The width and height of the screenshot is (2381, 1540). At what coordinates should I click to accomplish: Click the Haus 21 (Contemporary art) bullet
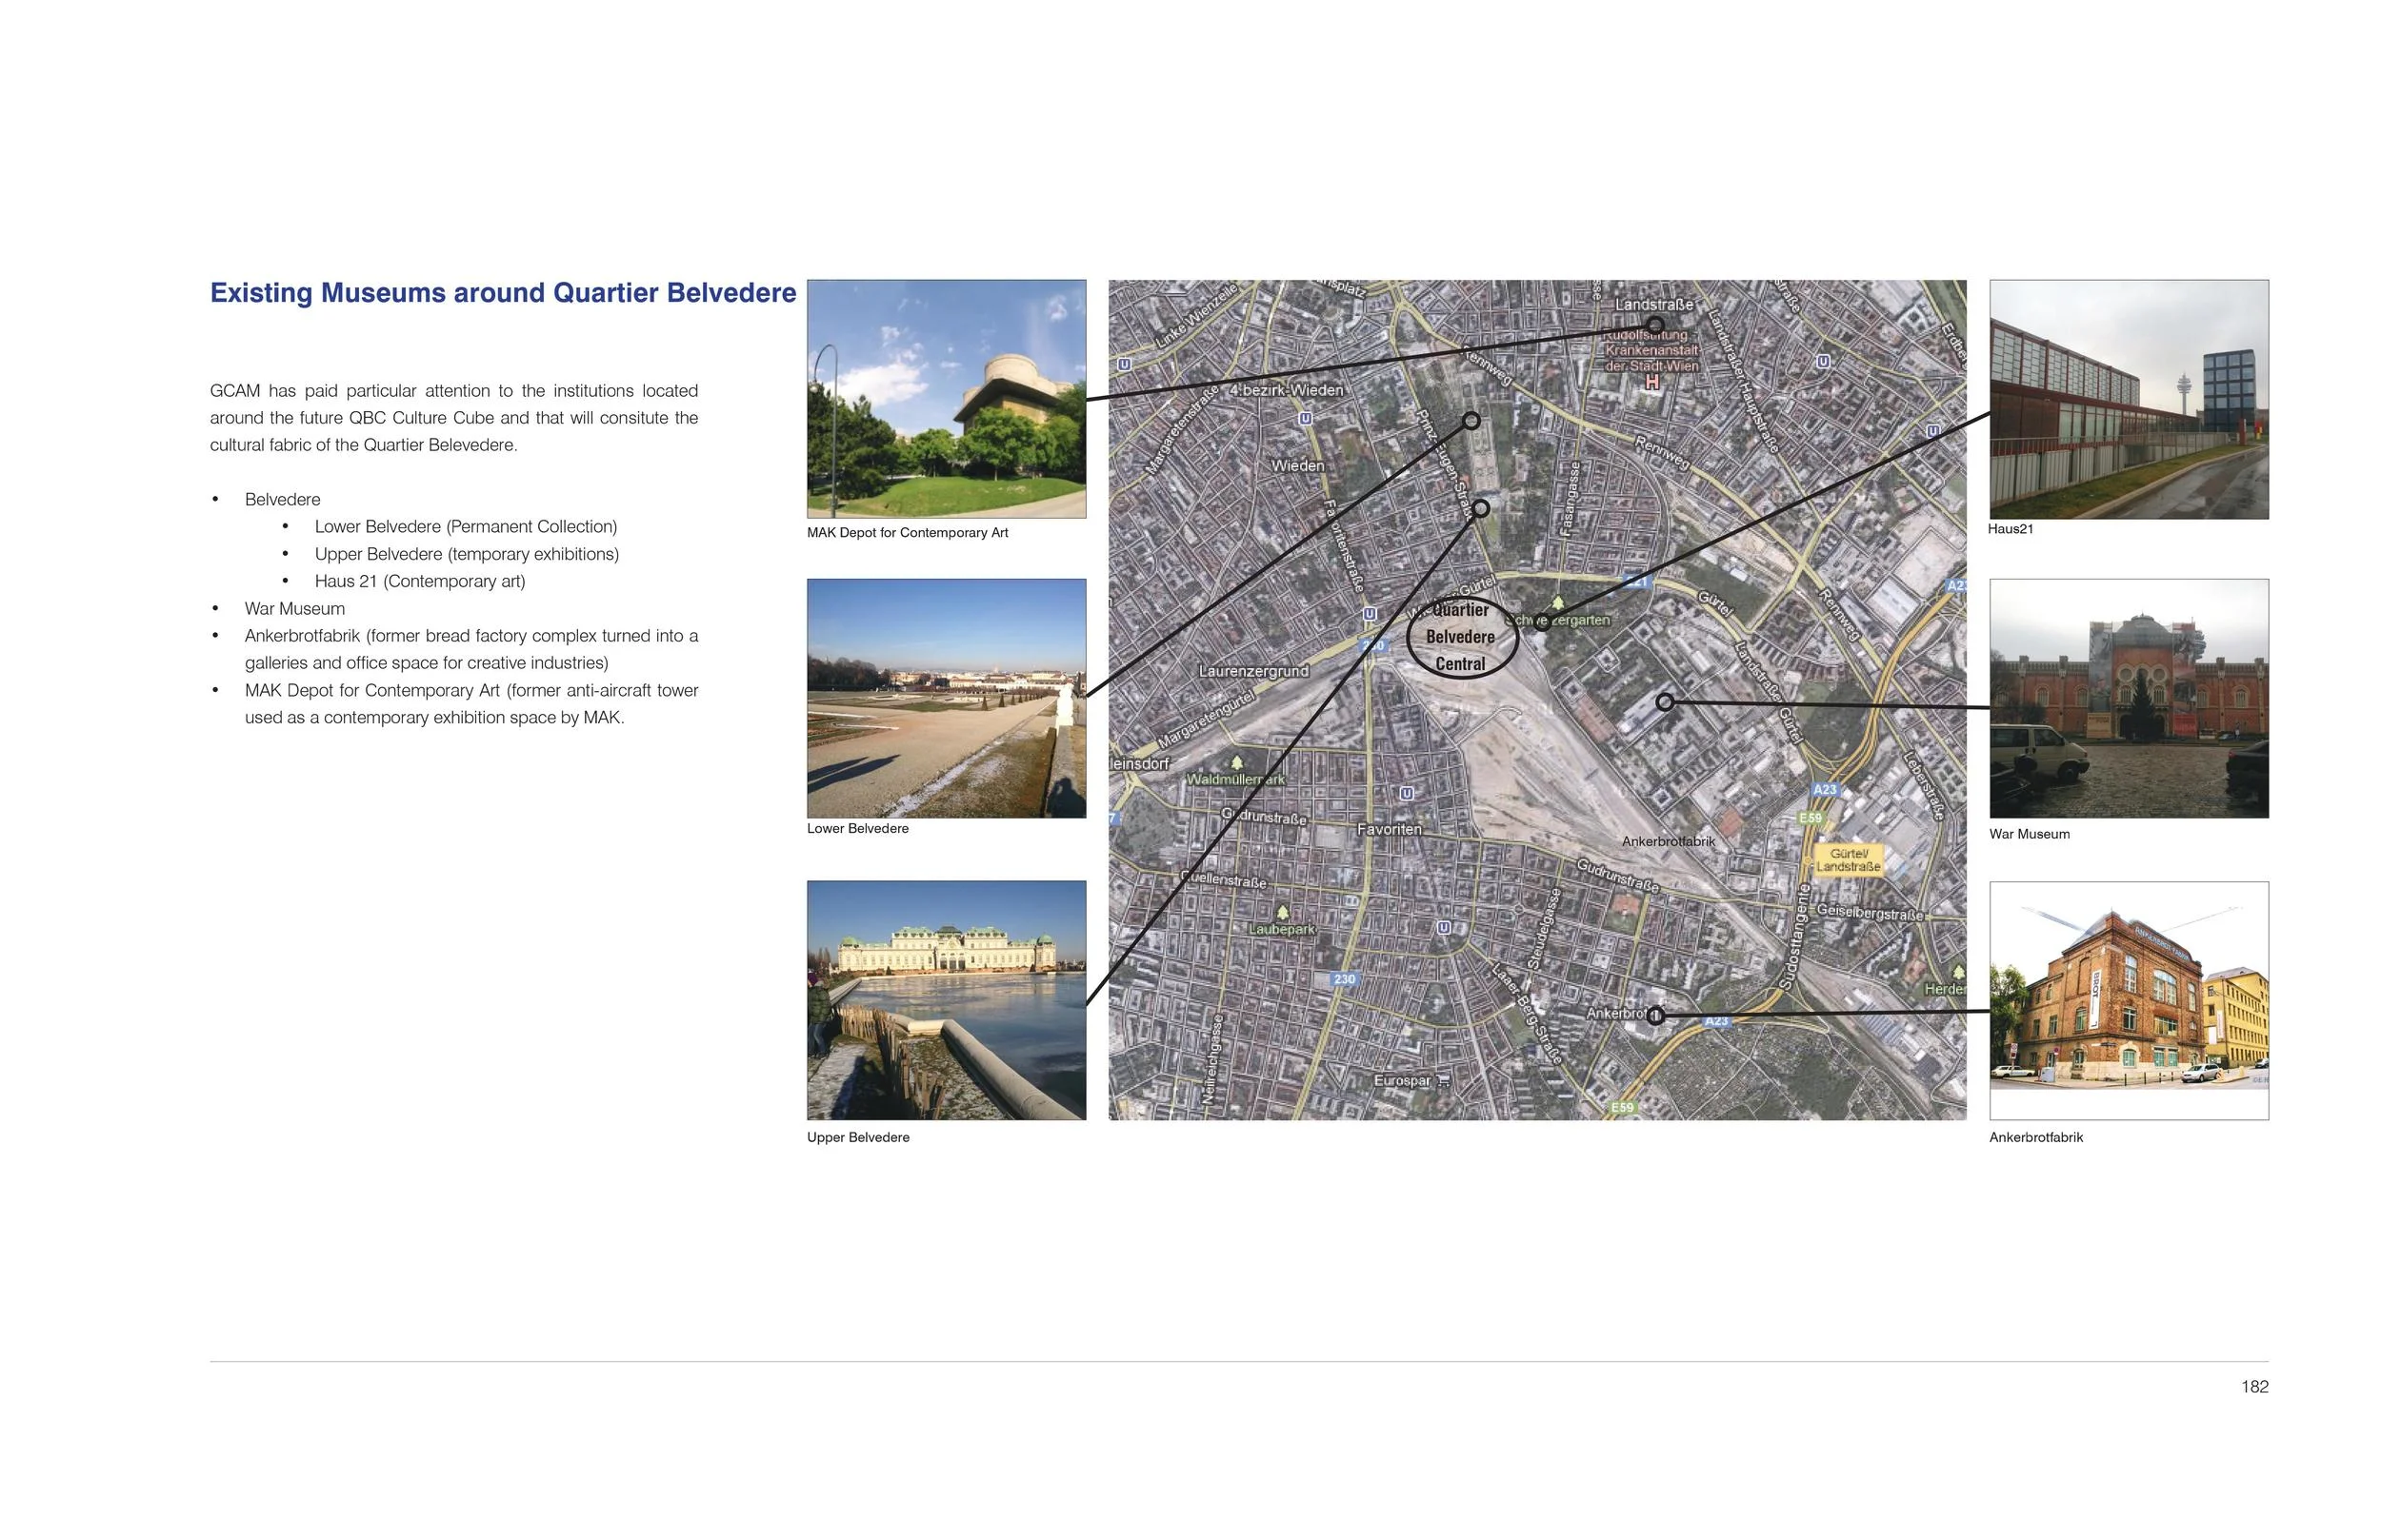pyautogui.click(x=419, y=581)
